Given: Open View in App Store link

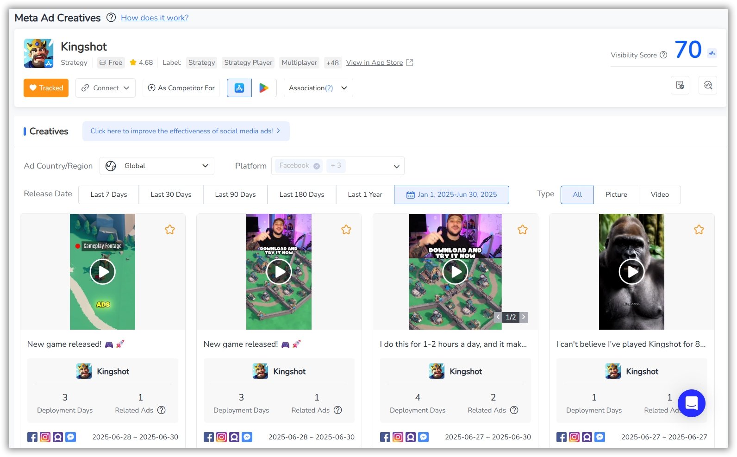Looking at the screenshot, I should [x=375, y=63].
